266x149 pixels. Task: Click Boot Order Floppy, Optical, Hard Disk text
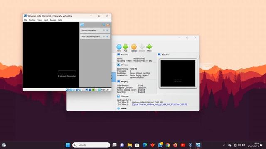[x=140, y=73]
